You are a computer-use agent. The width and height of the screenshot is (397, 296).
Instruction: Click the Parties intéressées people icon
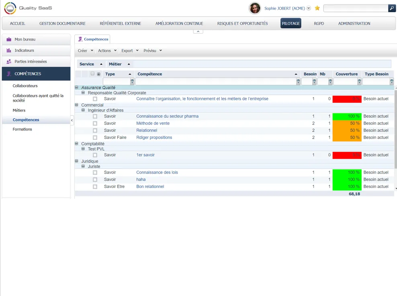tap(9, 61)
